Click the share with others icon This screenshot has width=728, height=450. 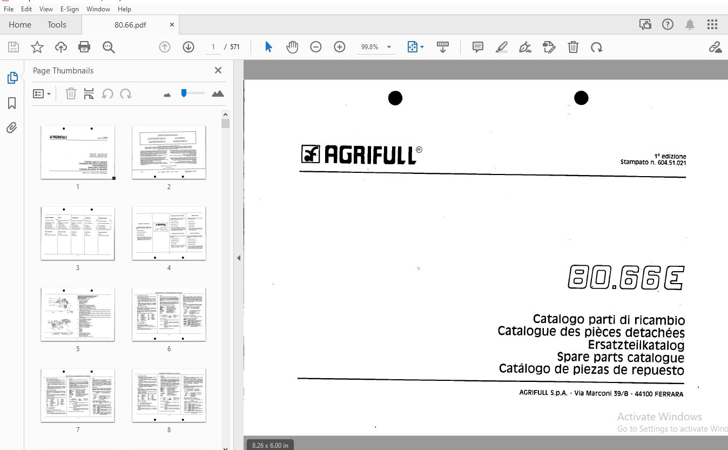click(x=645, y=24)
